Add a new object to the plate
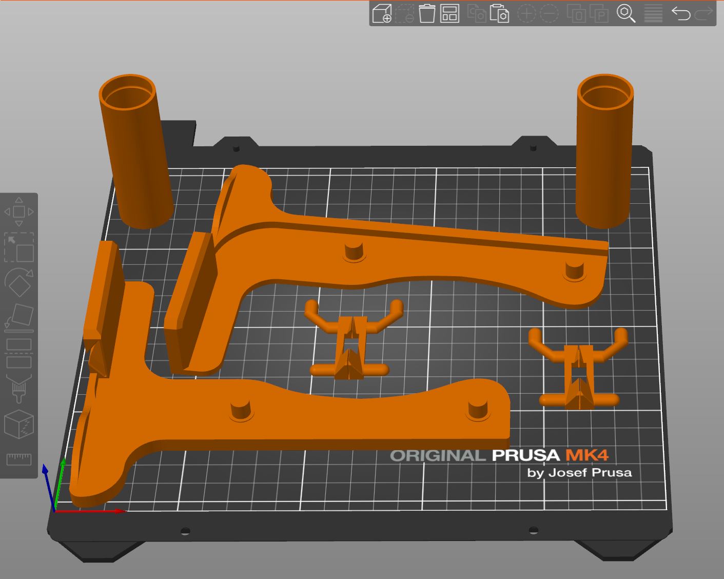The height and width of the screenshot is (579, 724). pos(382,15)
